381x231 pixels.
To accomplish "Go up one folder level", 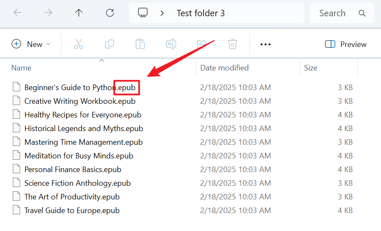I will pos(79,13).
